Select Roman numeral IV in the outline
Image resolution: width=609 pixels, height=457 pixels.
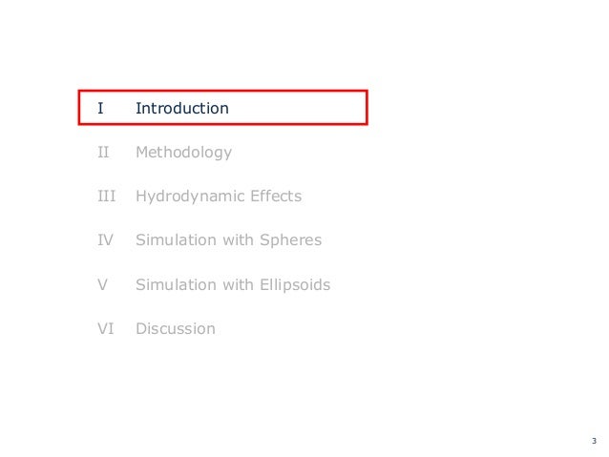click(x=105, y=240)
